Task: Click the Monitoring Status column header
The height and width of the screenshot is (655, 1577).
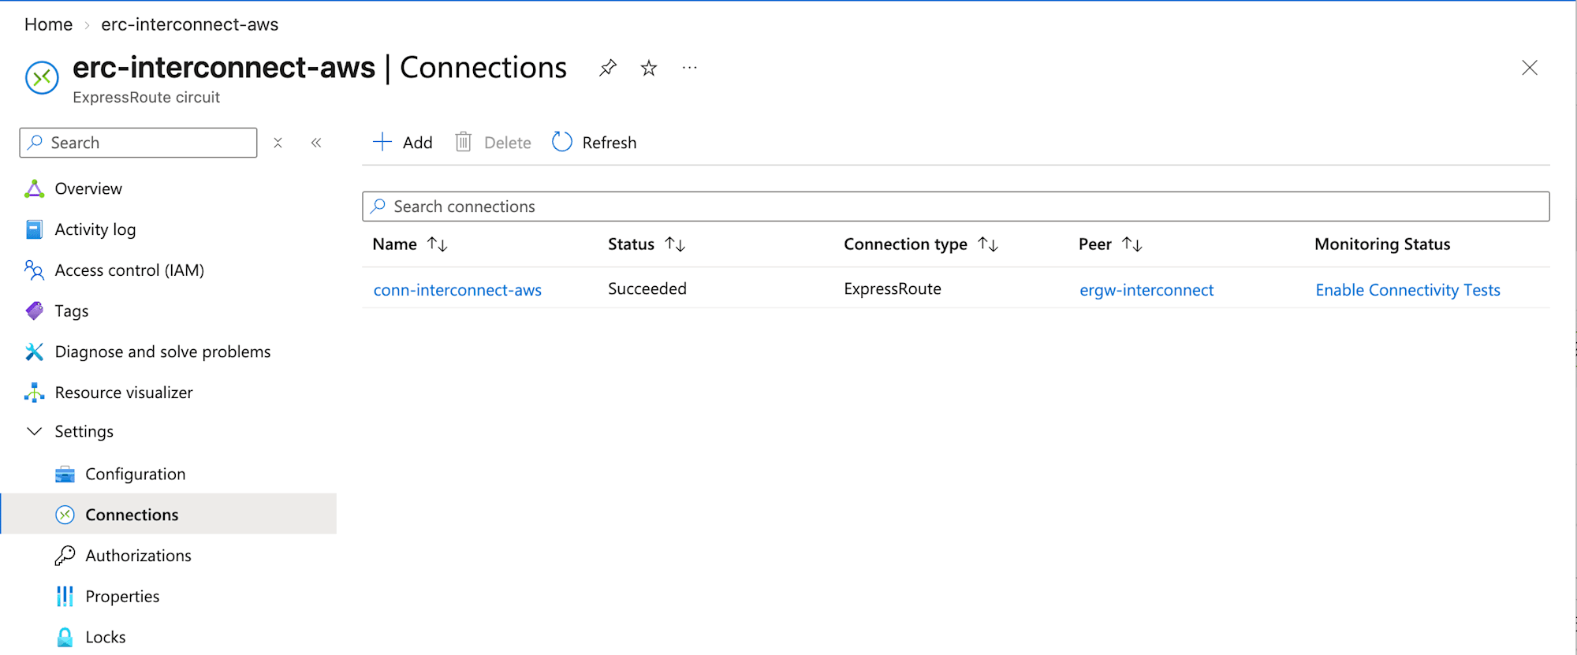Action: pos(1382,244)
